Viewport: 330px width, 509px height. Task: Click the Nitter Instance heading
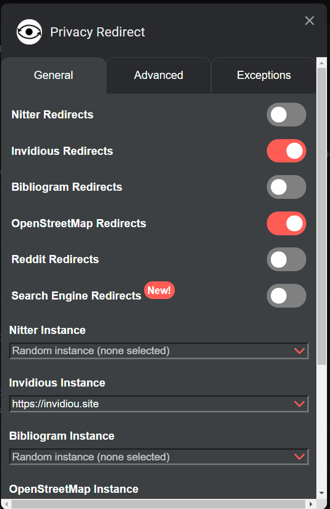(48, 330)
